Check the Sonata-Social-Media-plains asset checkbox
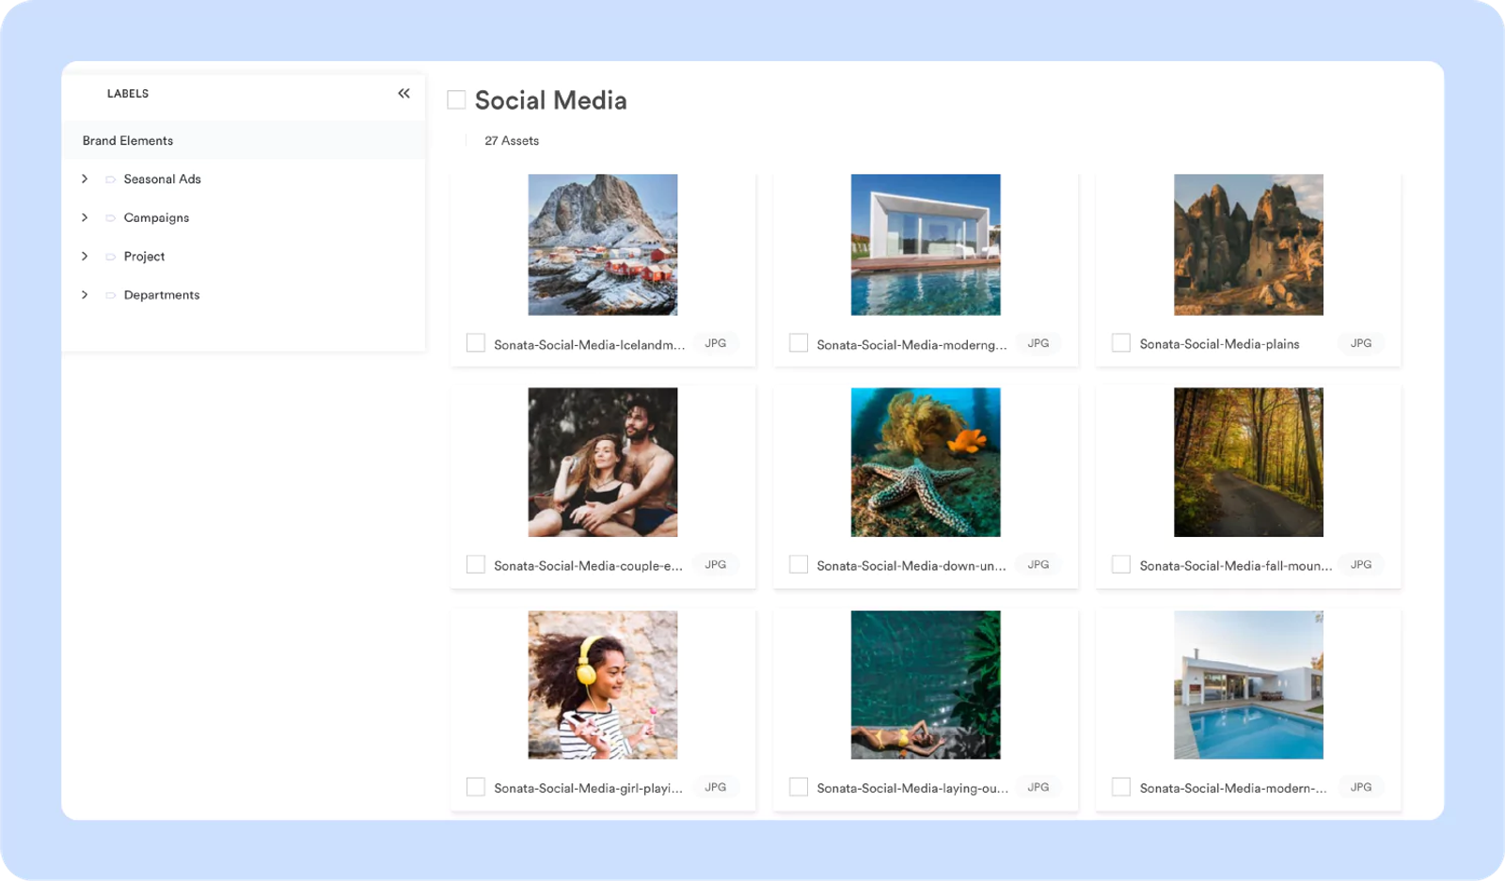The width and height of the screenshot is (1505, 881). pos(1121,343)
